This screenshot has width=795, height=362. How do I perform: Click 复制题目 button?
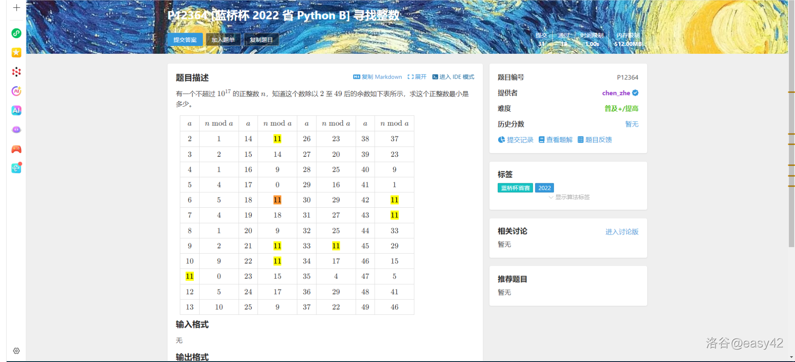click(x=261, y=40)
